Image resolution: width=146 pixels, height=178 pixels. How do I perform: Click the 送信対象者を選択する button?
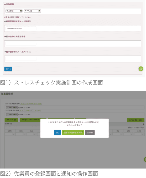click(x=73, y=133)
